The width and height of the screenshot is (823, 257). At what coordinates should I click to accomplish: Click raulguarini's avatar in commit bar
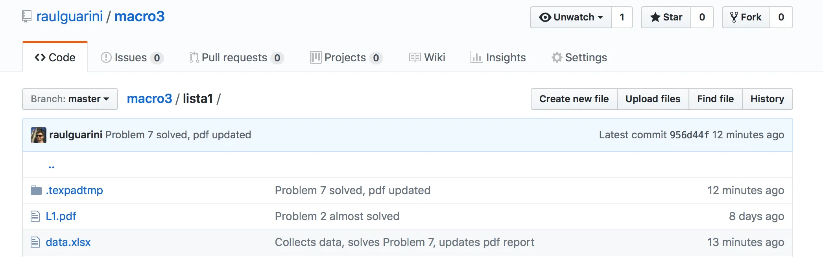(39, 135)
